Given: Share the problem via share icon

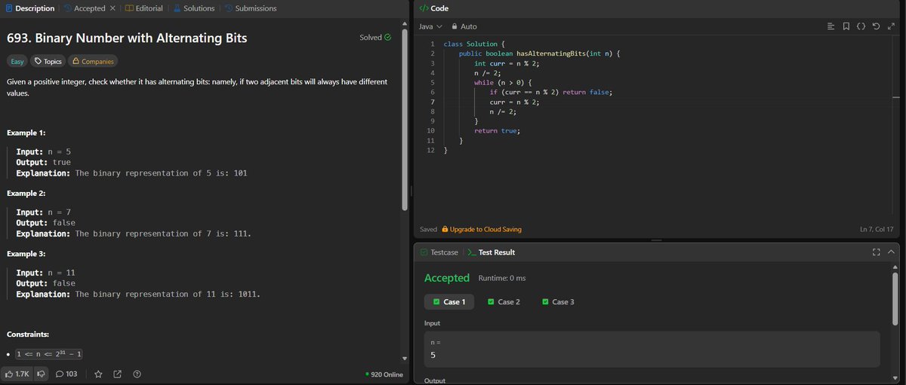Looking at the screenshot, I should pyautogui.click(x=118, y=374).
